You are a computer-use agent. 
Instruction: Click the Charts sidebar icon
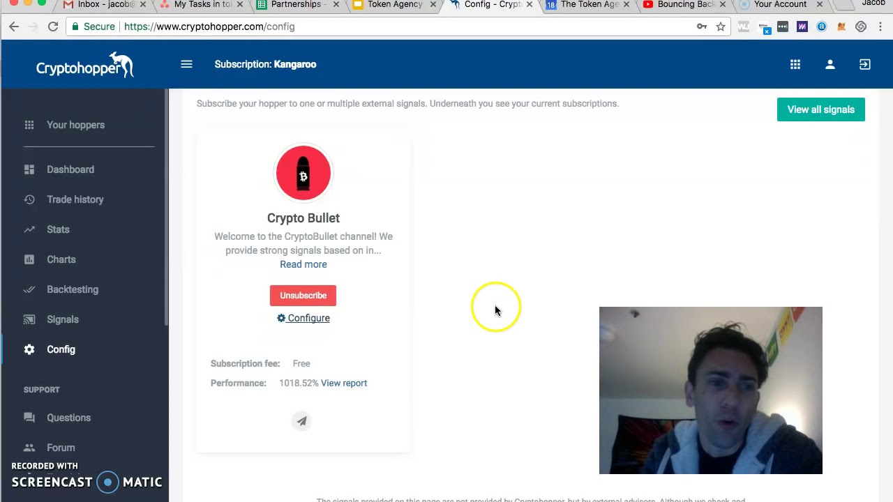tap(29, 259)
